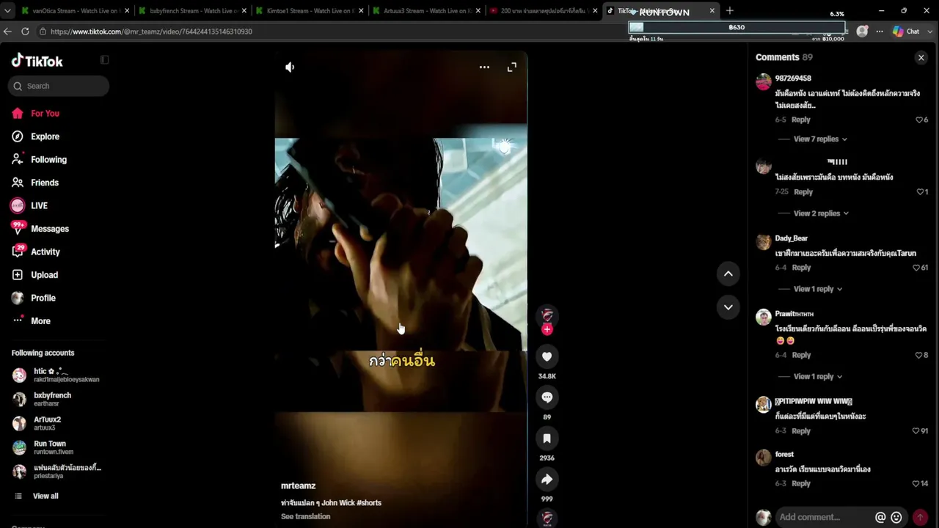
Task: Like Prawit's comment showing 8 likes
Action: click(x=919, y=355)
